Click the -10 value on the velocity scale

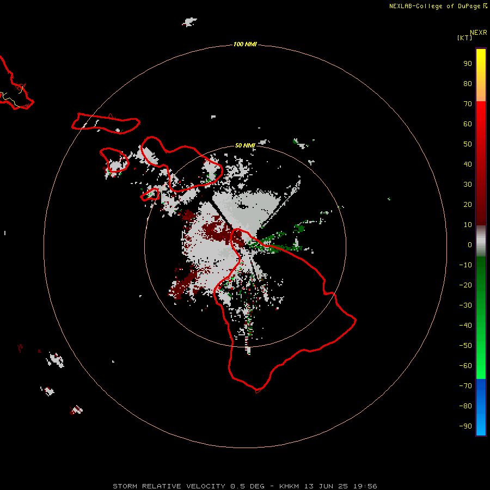pos(465,265)
